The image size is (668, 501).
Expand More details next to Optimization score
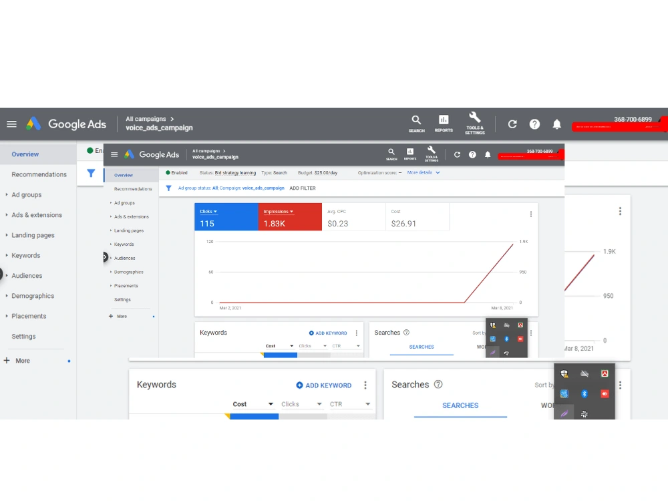click(x=424, y=172)
